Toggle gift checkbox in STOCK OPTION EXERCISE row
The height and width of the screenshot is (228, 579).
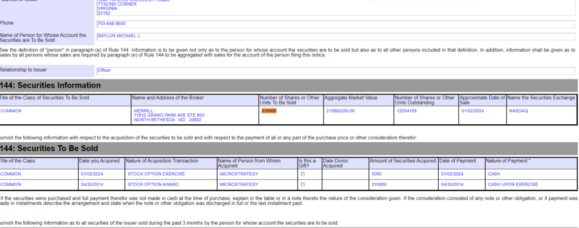pos(303,174)
